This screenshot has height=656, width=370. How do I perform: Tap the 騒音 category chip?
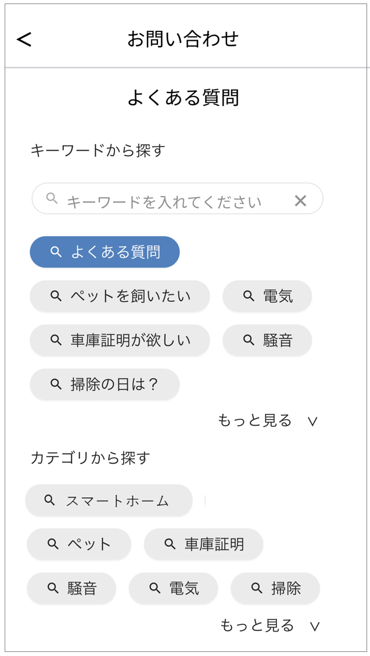(71, 589)
